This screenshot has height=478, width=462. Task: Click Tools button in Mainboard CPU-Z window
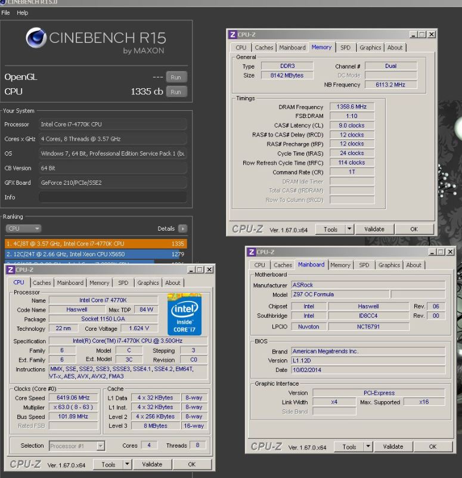tap(349, 446)
